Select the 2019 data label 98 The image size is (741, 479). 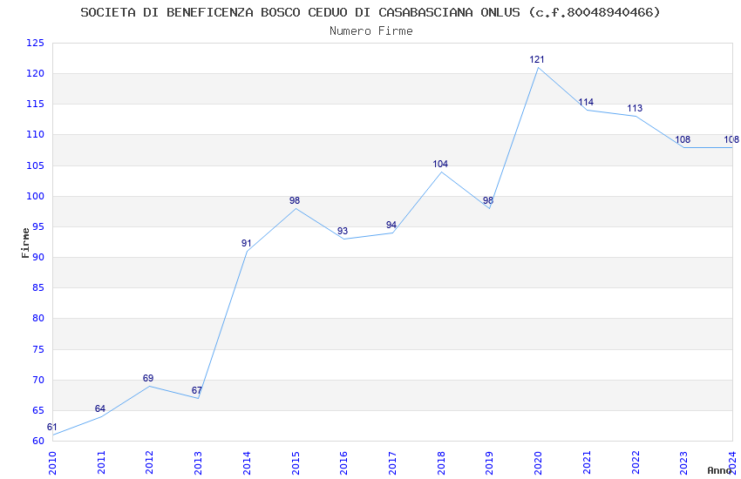click(x=488, y=200)
